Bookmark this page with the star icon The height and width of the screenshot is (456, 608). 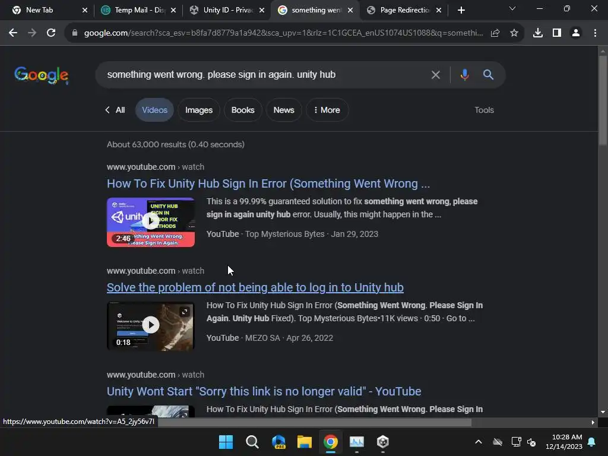(514, 33)
